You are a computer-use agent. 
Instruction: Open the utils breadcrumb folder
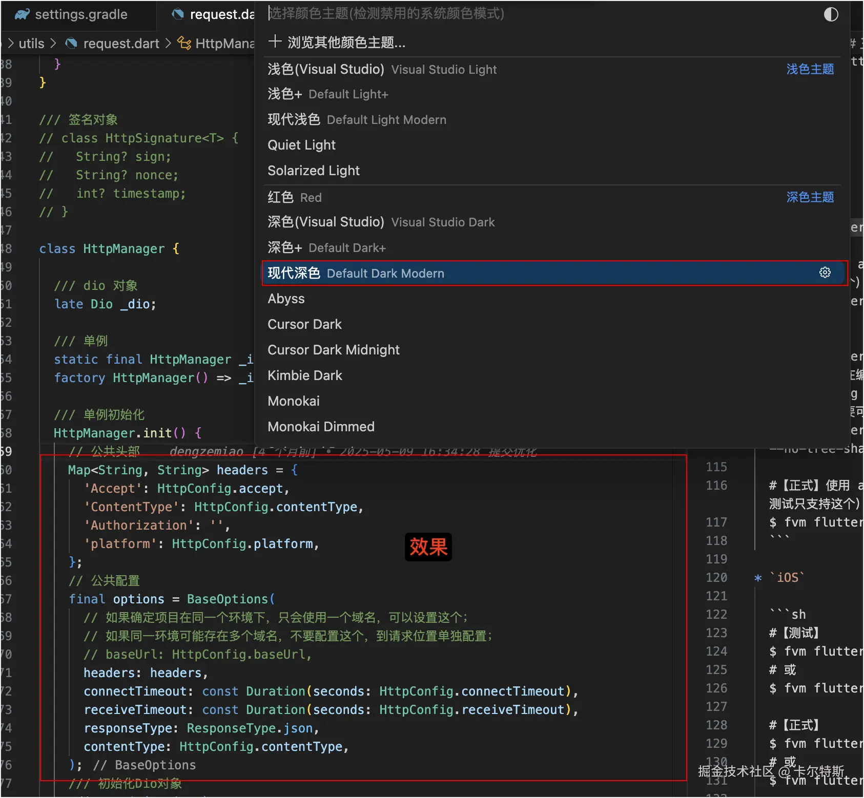click(31, 44)
